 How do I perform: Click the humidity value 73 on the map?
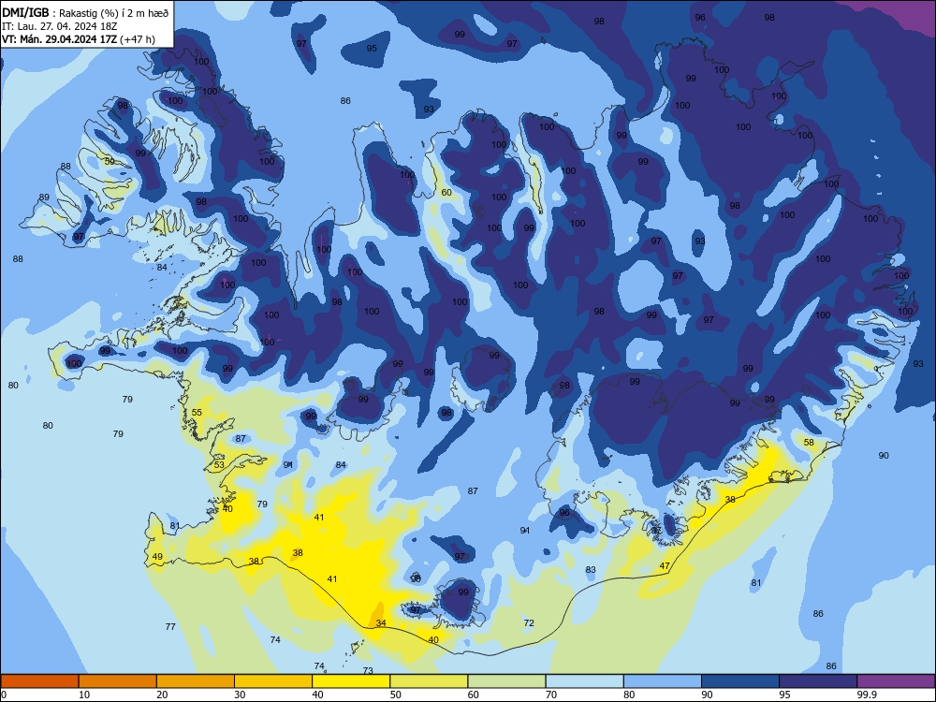(368, 670)
